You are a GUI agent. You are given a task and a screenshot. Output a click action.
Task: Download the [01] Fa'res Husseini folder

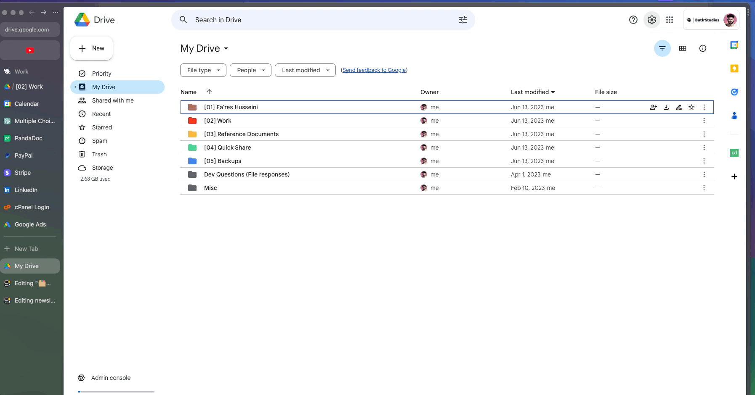(666, 107)
